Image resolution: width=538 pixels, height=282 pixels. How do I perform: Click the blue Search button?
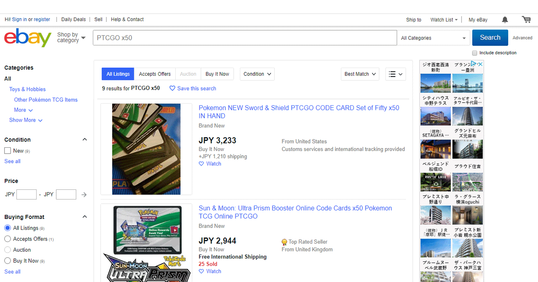point(490,37)
